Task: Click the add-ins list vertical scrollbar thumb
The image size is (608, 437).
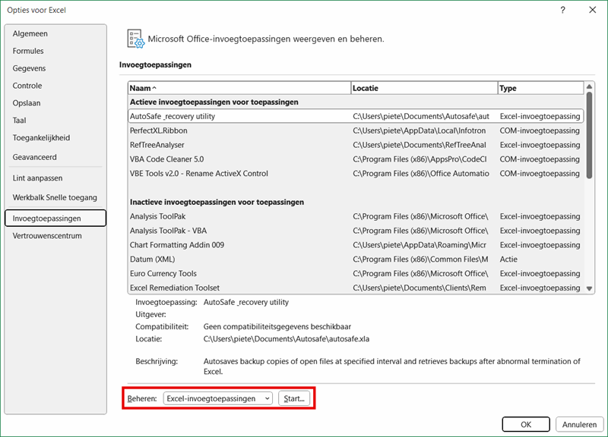Action: [590, 136]
